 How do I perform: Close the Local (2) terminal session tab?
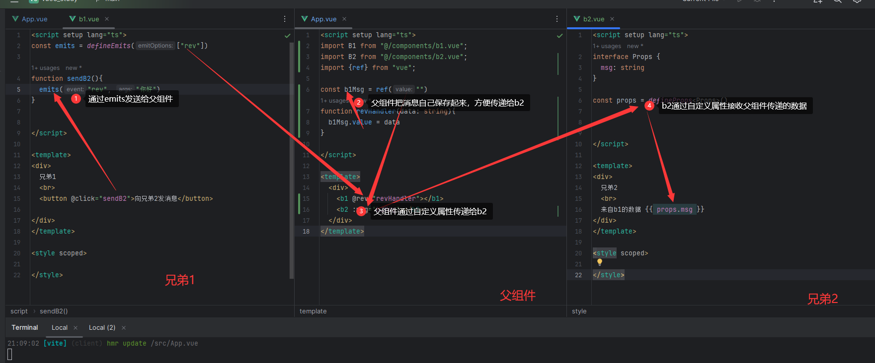click(x=124, y=328)
